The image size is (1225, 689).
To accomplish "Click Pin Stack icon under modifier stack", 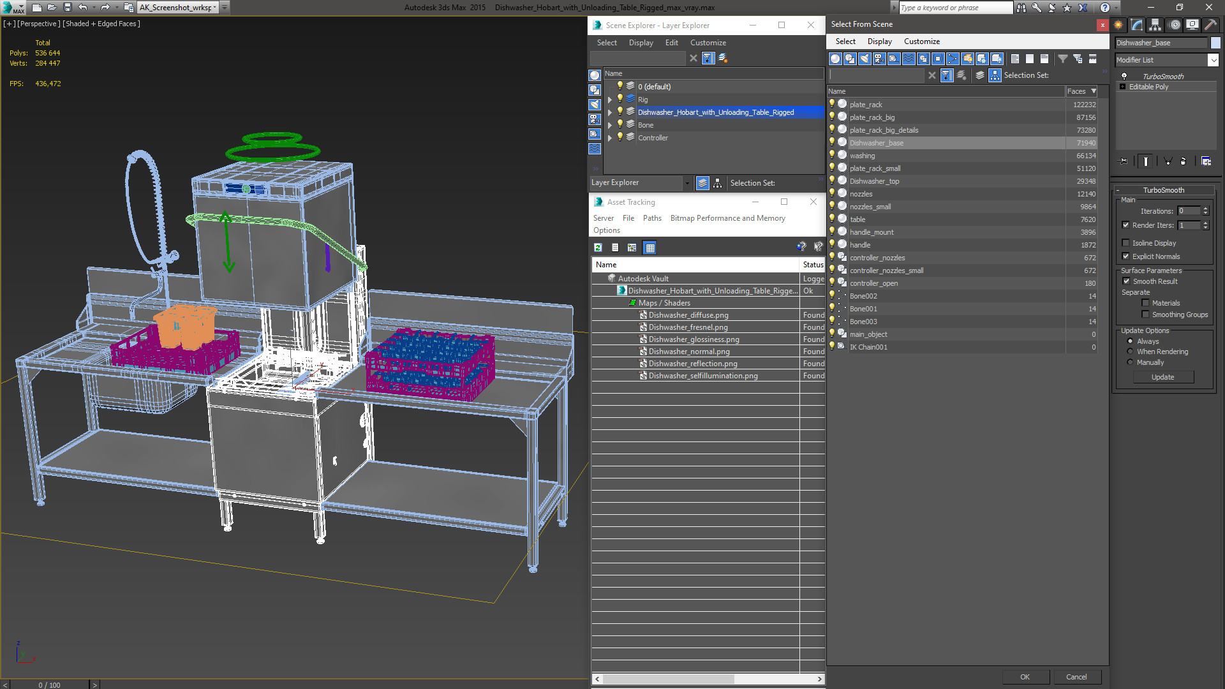I will click(x=1124, y=161).
